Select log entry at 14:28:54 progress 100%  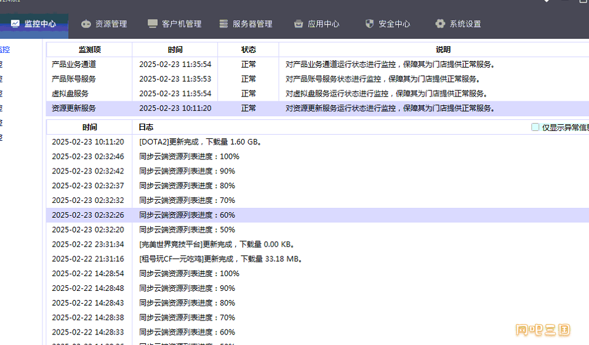pyautogui.click(x=318, y=274)
